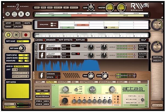The image size is (165, 112).
Task: Stop song playback in transport
Action: (14, 14)
